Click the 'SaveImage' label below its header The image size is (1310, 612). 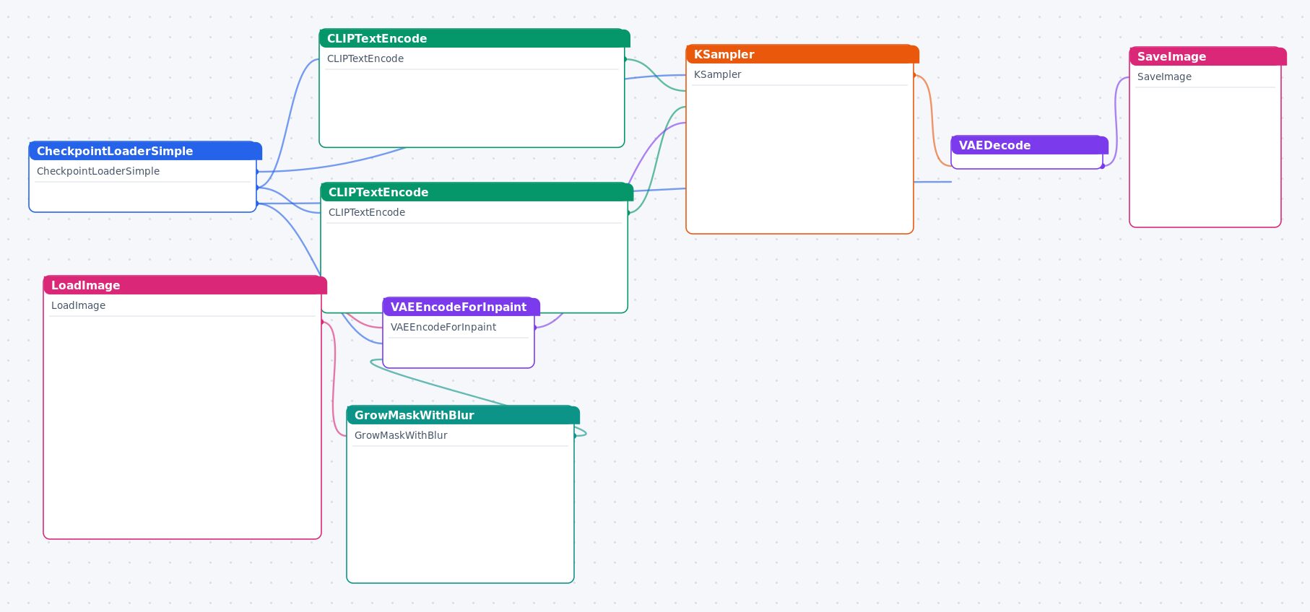1164,76
